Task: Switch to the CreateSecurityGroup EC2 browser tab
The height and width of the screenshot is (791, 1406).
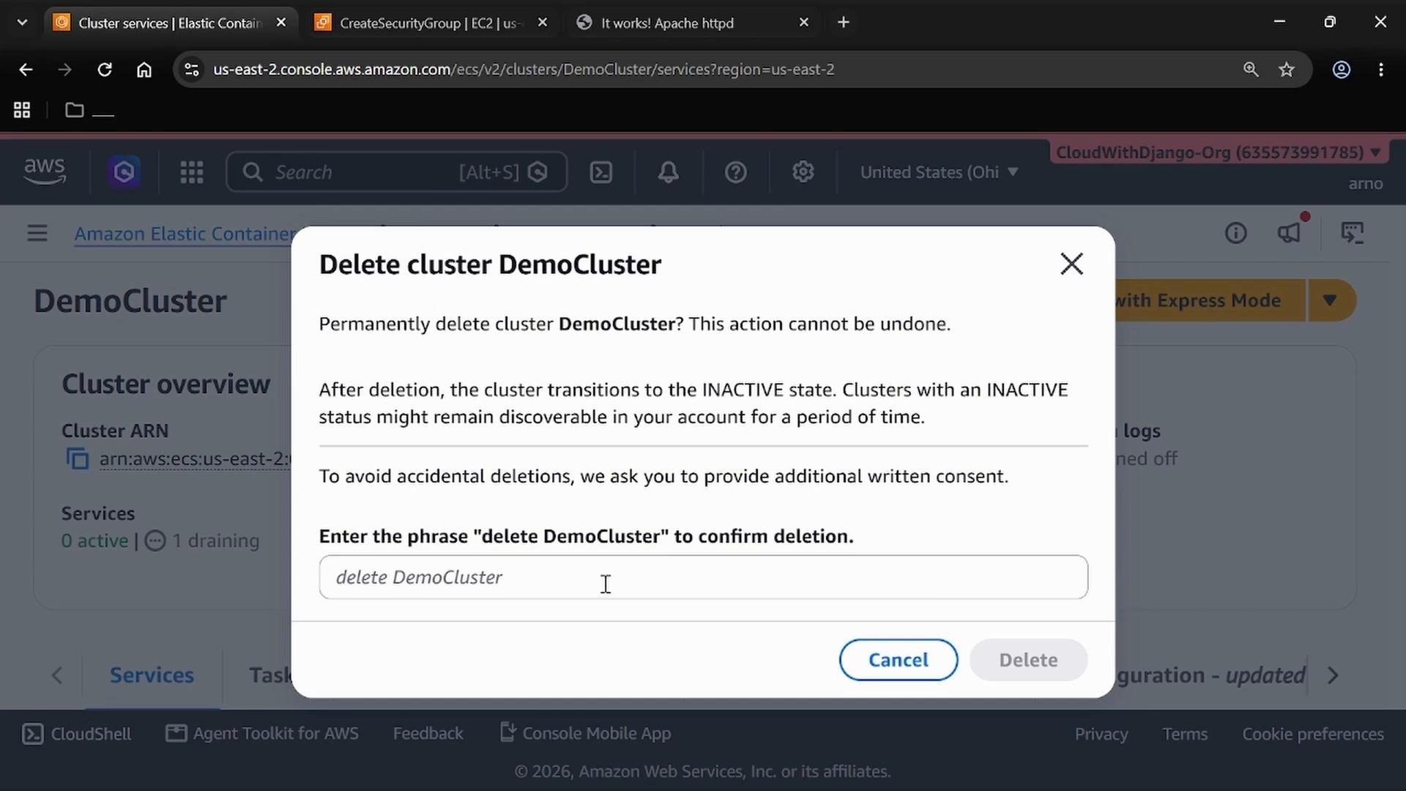Action: tap(431, 23)
